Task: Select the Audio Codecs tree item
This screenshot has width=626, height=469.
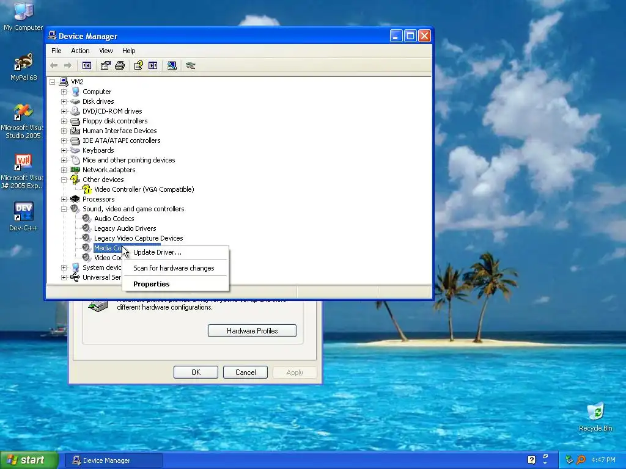Action: [x=114, y=219]
